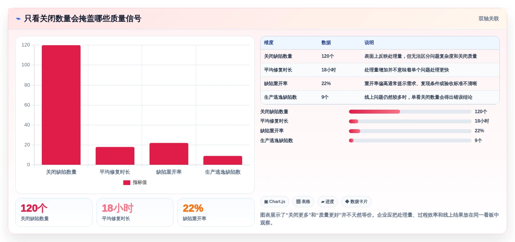Click the blue lightning icon beside the title
The height and width of the screenshot is (242, 515).
[x=18, y=19]
